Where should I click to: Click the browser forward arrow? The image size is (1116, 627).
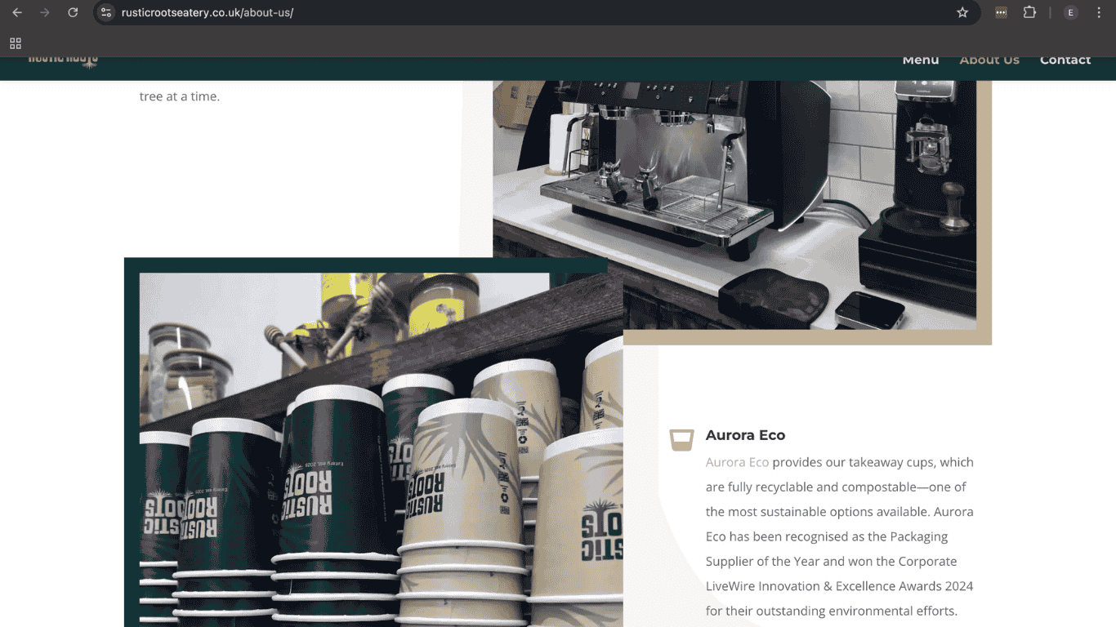point(45,12)
